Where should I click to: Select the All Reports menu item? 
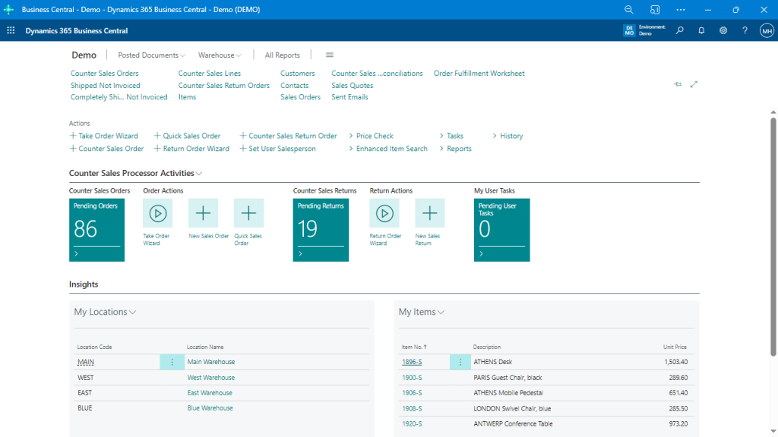[x=282, y=55]
